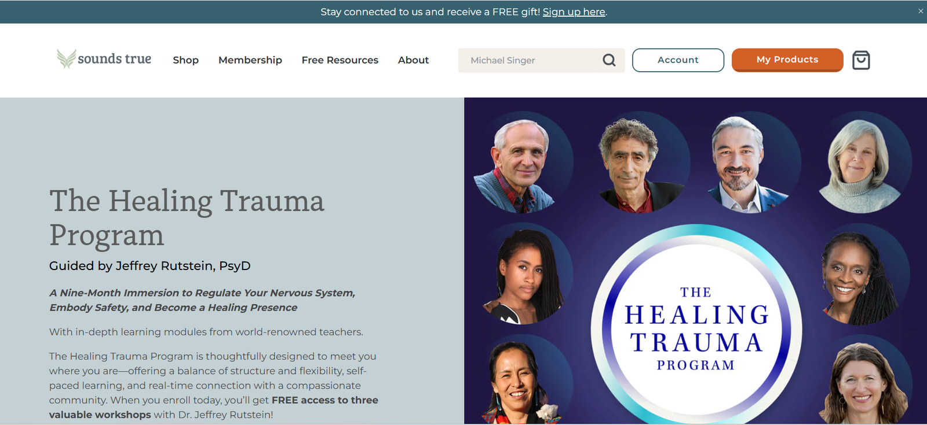Screen dimensions: 927x425
Task: Click The Healing Trauma Program heading
Action: (187, 218)
